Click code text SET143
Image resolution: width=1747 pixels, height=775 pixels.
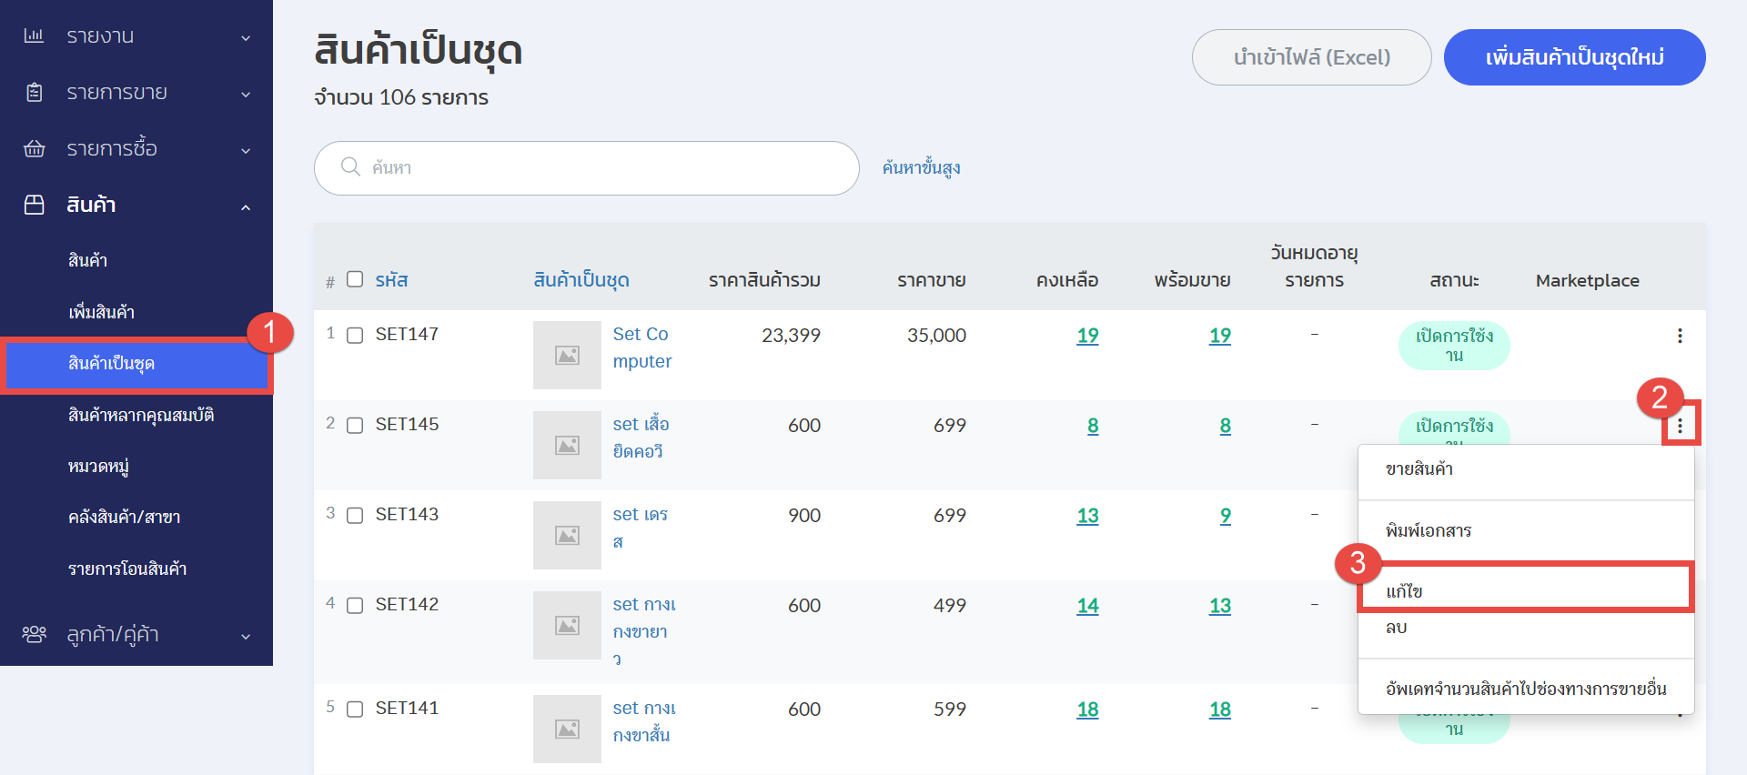[x=407, y=515]
